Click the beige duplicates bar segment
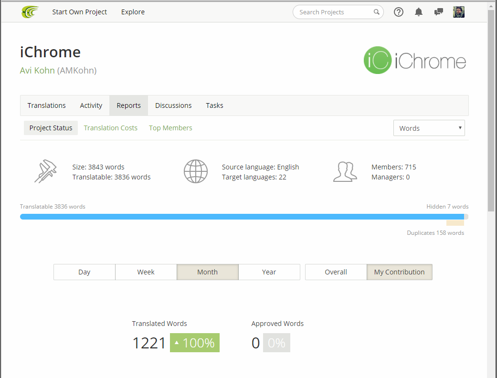The width and height of the screenshot is (497, 378). pos(455,223)
